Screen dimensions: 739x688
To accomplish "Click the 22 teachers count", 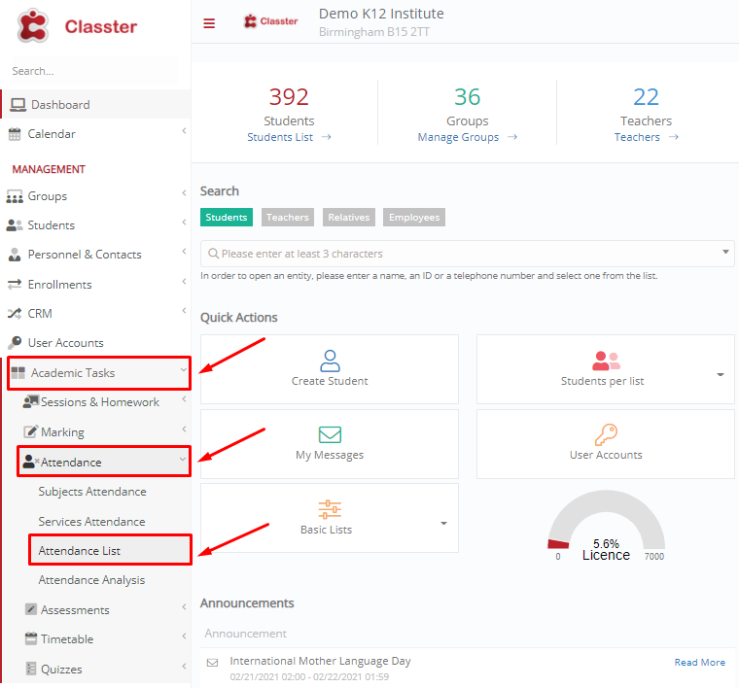I will coord(646,96).
